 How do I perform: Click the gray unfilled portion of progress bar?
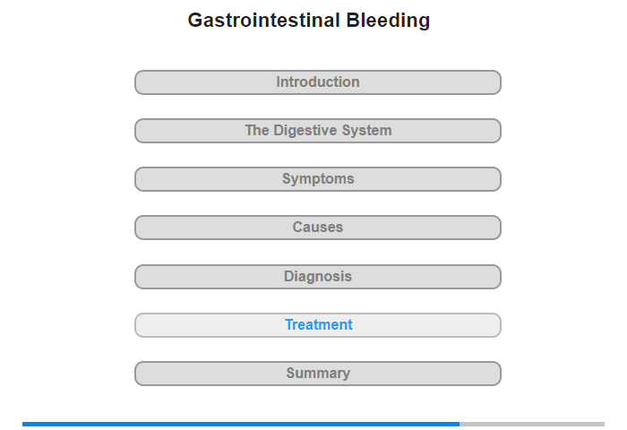pyautogui.click(x=532, y=424)
